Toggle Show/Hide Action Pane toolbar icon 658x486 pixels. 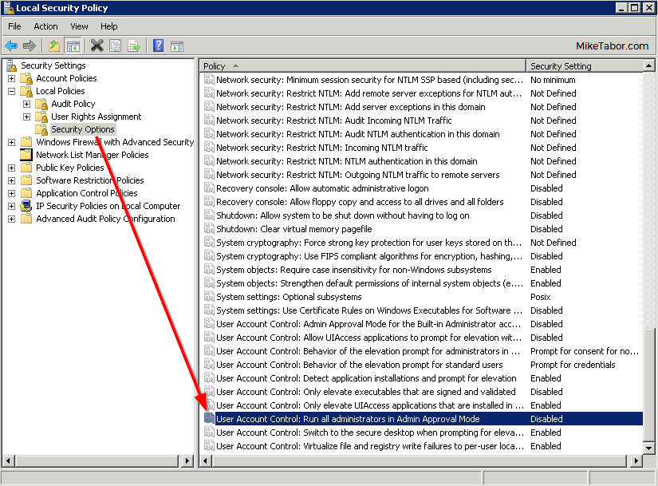click(176, 45)
